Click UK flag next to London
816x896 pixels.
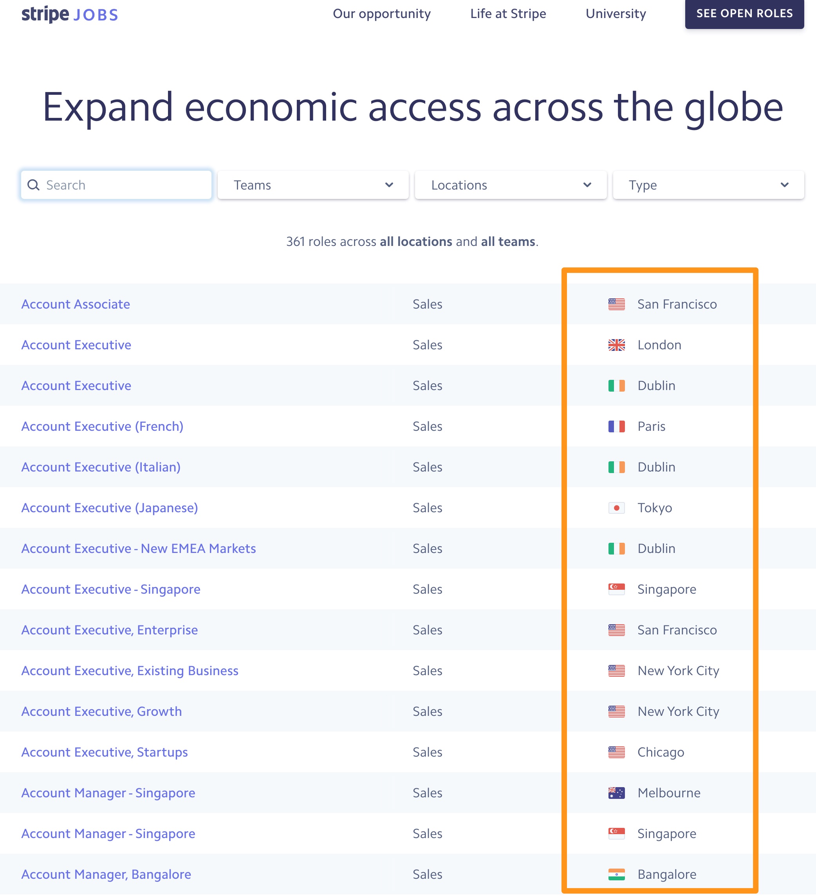click(x=616, y=345)
